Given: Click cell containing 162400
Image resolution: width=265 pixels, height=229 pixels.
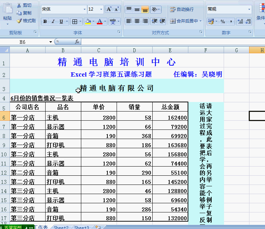Looking at the screenshot, I should click(x=170, y=116).
